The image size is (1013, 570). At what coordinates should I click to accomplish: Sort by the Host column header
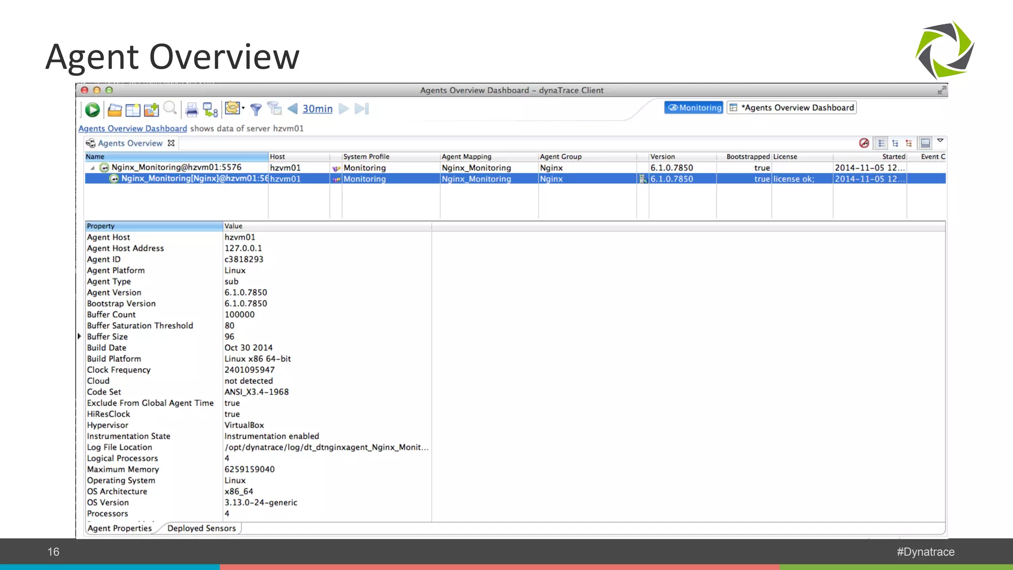tap(299, 156)
